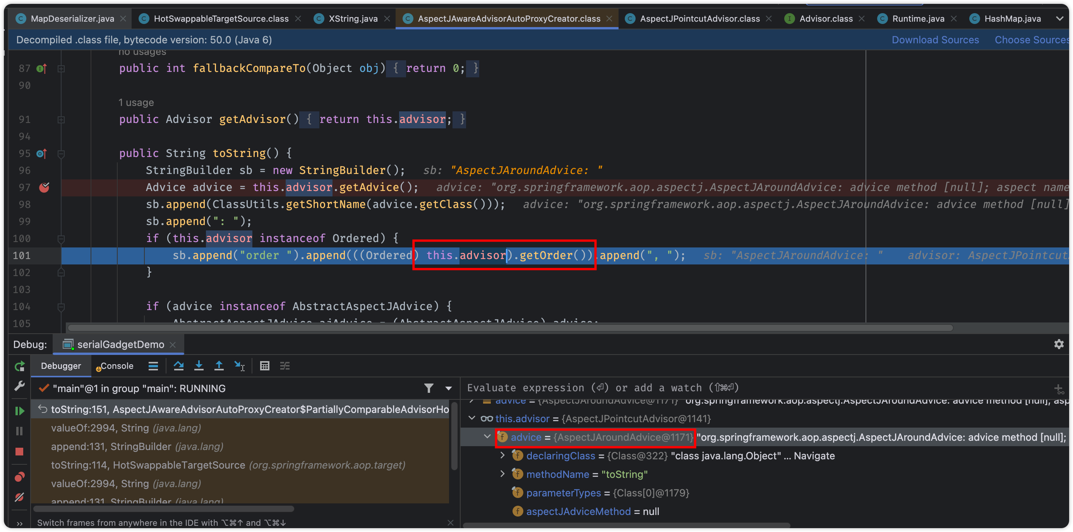The width and height of the screenshot is (1073, 532).
Task: Click the override gutter icon on line 95
Action: tap(41, 153)
